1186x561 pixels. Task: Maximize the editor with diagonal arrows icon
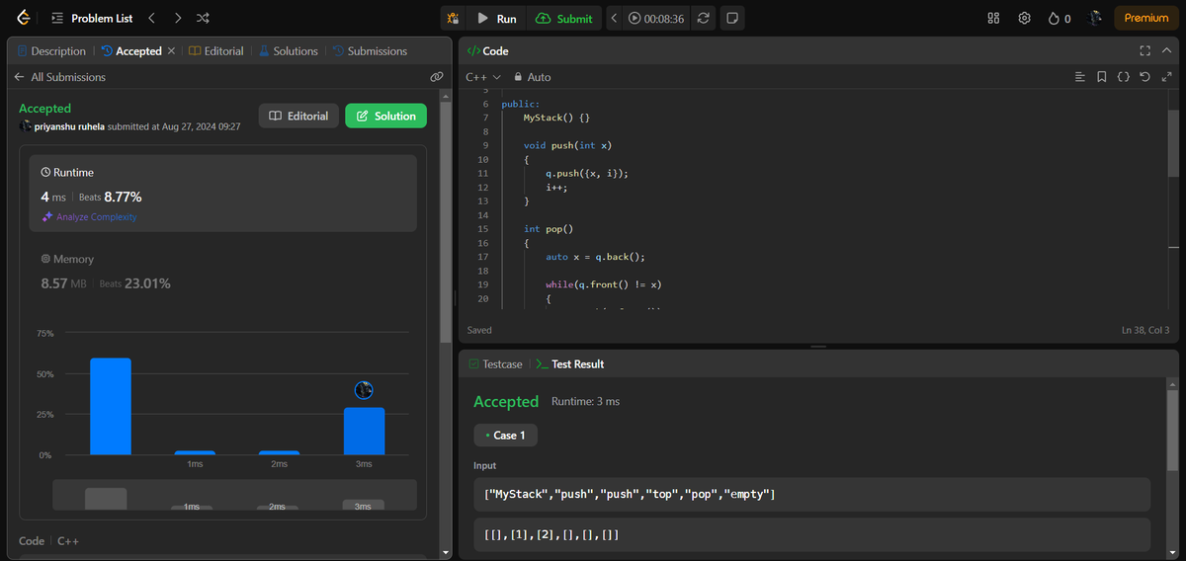1165,77
